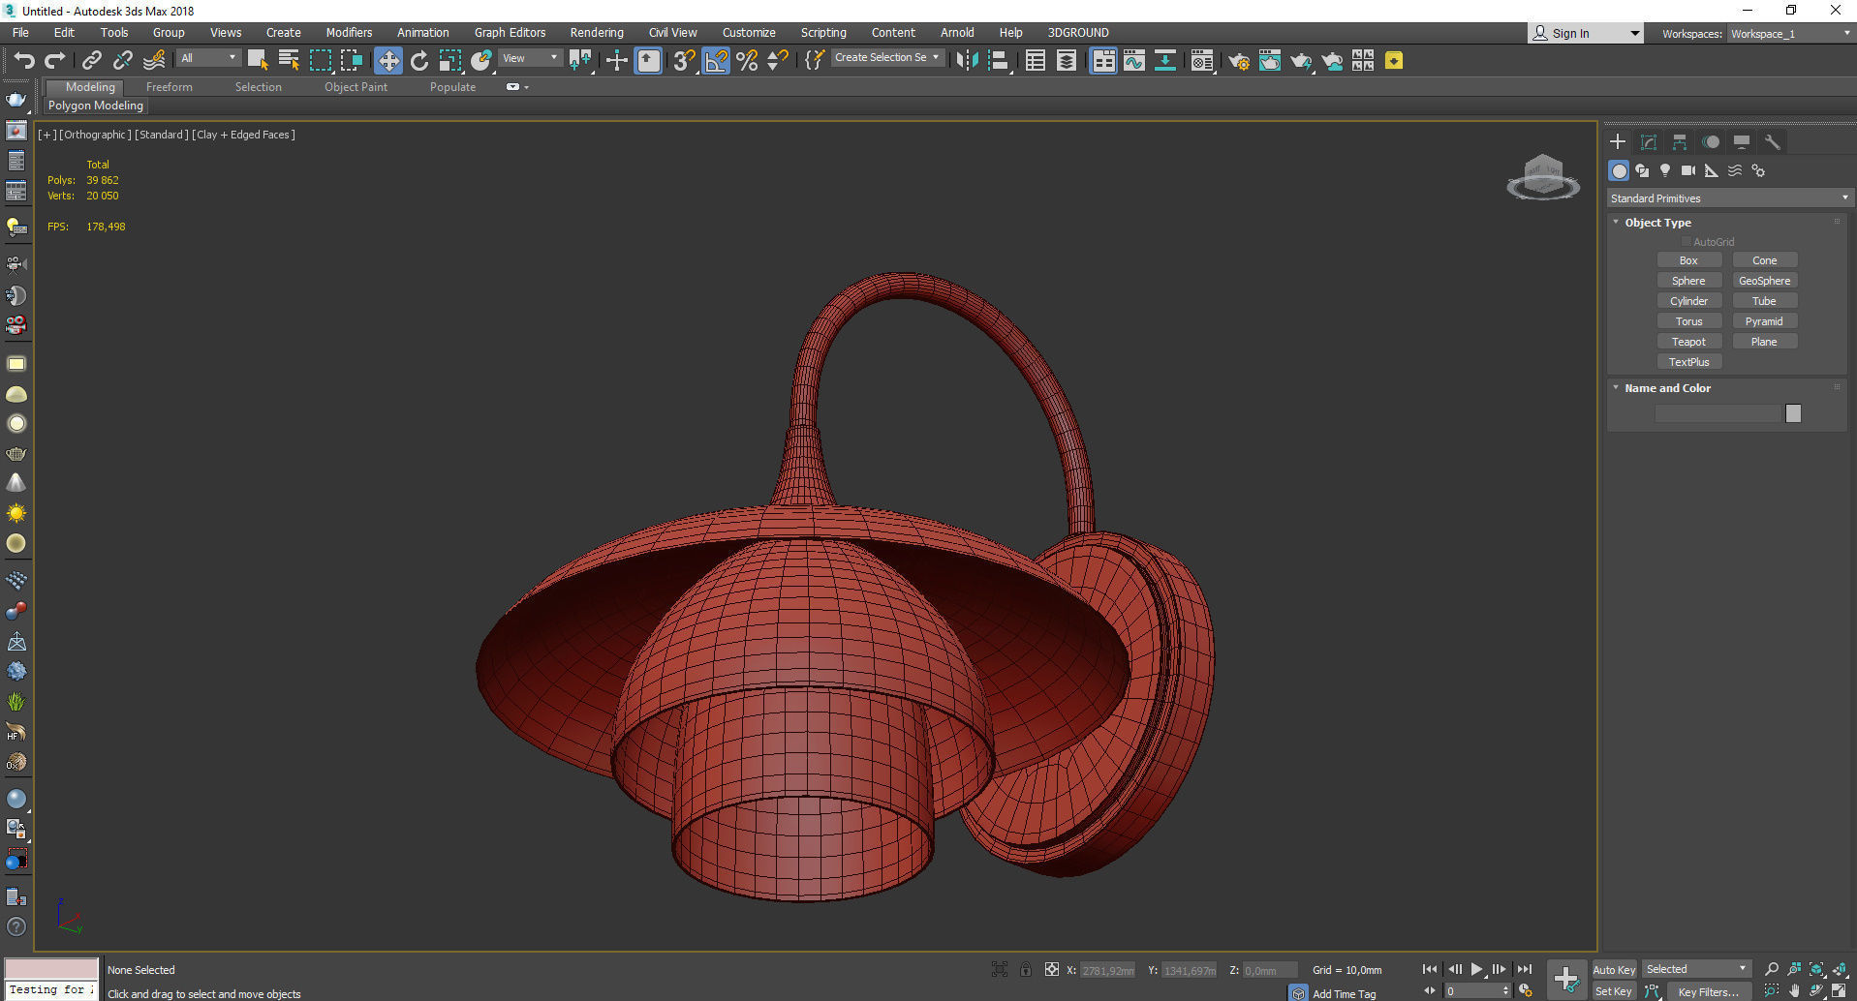This screenshot has width=1857, height=1001.
Task: Click the Zoom Extents All navigation icon
Action: click(1839, 969)
